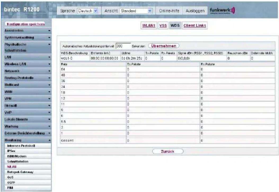
Task: Expand the Multicast menu
Action: [x=28, y=85]
